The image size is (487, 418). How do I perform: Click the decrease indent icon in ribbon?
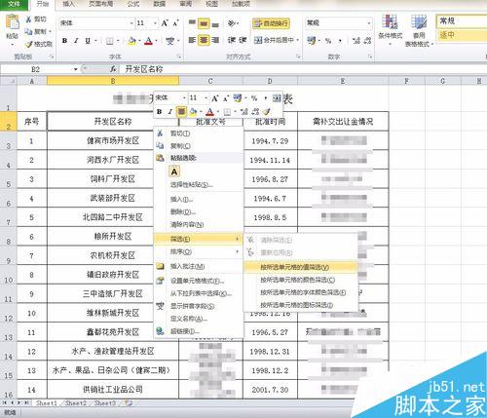click(x=232, y=40)
